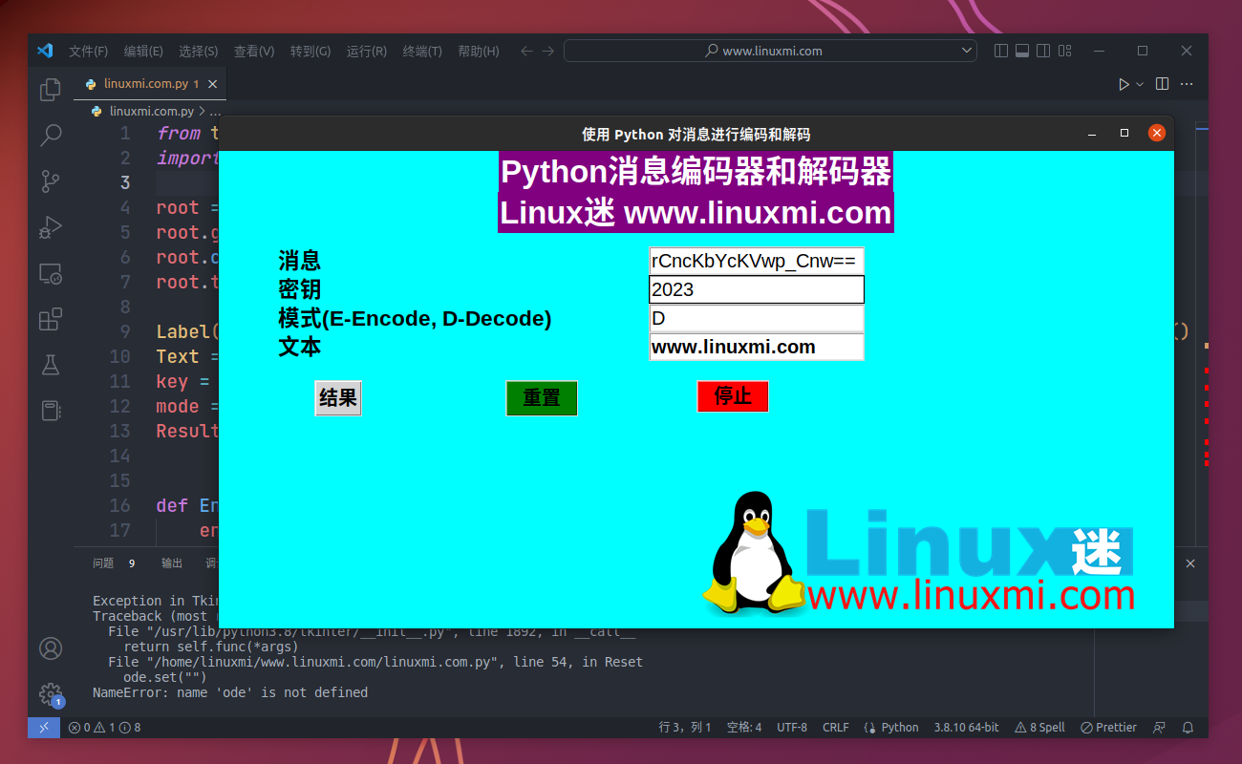Open the 查看(V) menu

pyautogui.click(x=254, y=51)
